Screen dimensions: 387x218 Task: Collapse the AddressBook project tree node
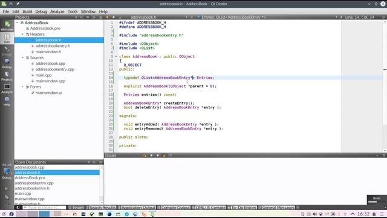[x=17, y=22]
